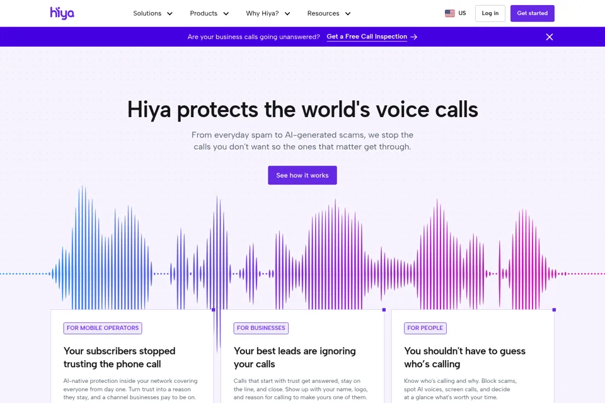This screenshot has height=403, width=605.
Task: Expand the chevron next to Resources
Action: [348, 14]
